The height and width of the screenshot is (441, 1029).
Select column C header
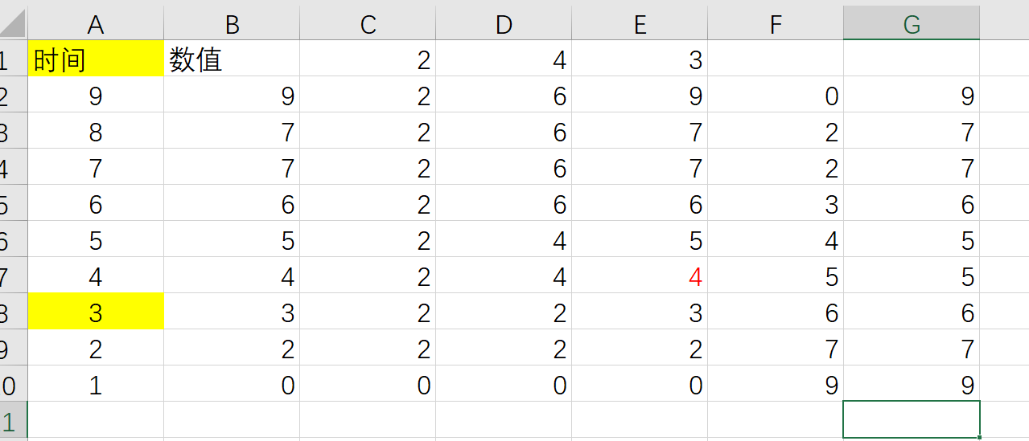(368, 25)
